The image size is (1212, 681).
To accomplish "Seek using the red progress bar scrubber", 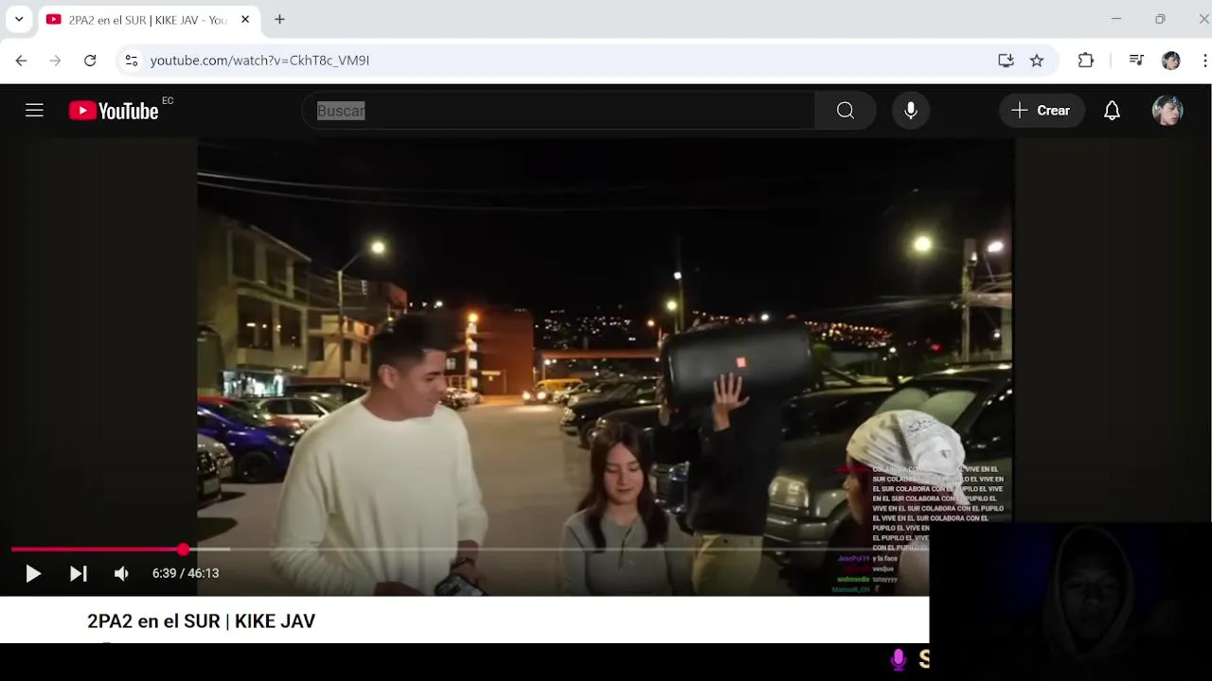I will tap(183, 549).
